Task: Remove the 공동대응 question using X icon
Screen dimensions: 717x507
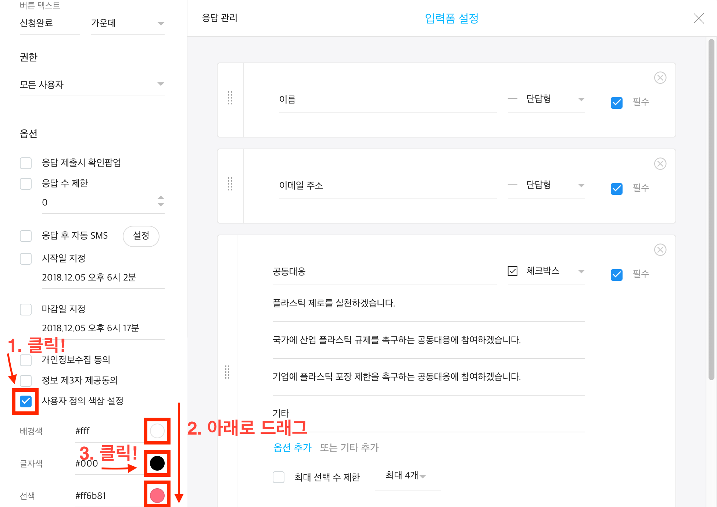Action: pos(660,250)
